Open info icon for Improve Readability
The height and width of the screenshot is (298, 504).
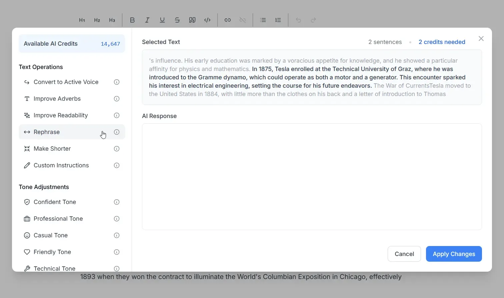click(117, 115)
